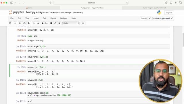
Task: Click output text numpy.ndarray
Action: pyautogui.click(x=35, y=40)
